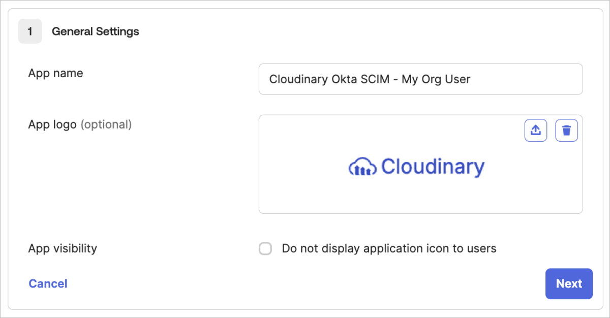Enable the app visibility checkbox
Screen dimensions: 610x318
pyautogui.click(x=265, y=249)
